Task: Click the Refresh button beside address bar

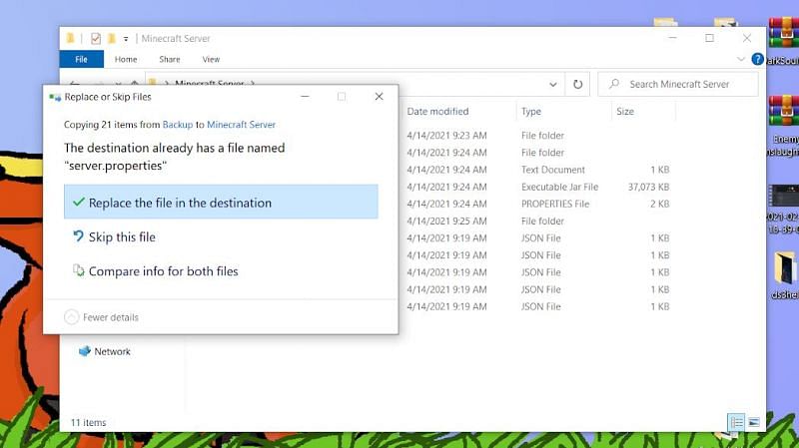Action: coord(578,85)
